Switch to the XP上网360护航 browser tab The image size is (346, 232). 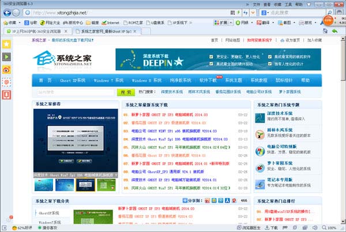coord(35,31)
